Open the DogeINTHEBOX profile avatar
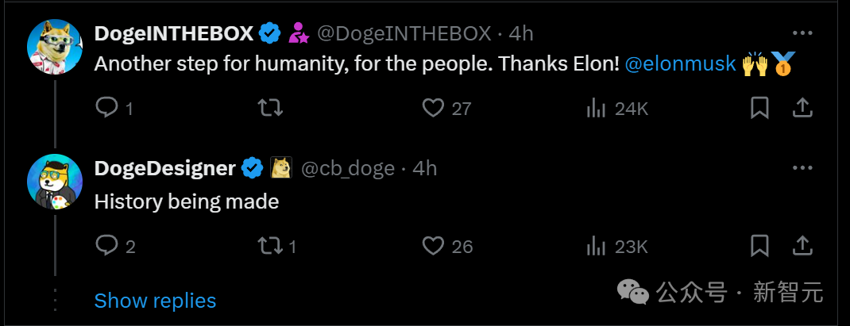The height and width of the screenshot is (326, 850). click(55, 47)
